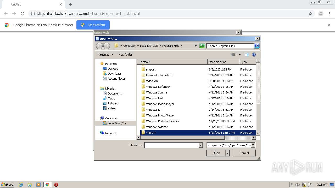The height and width of the screenshot is (188, 335).
Task: Click the back arrow in the Open with dialog
Action: (x=99, y=46)
